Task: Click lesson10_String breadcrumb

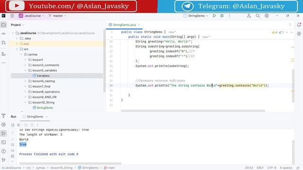Action: pyautogui.click(x=62, y=168)
